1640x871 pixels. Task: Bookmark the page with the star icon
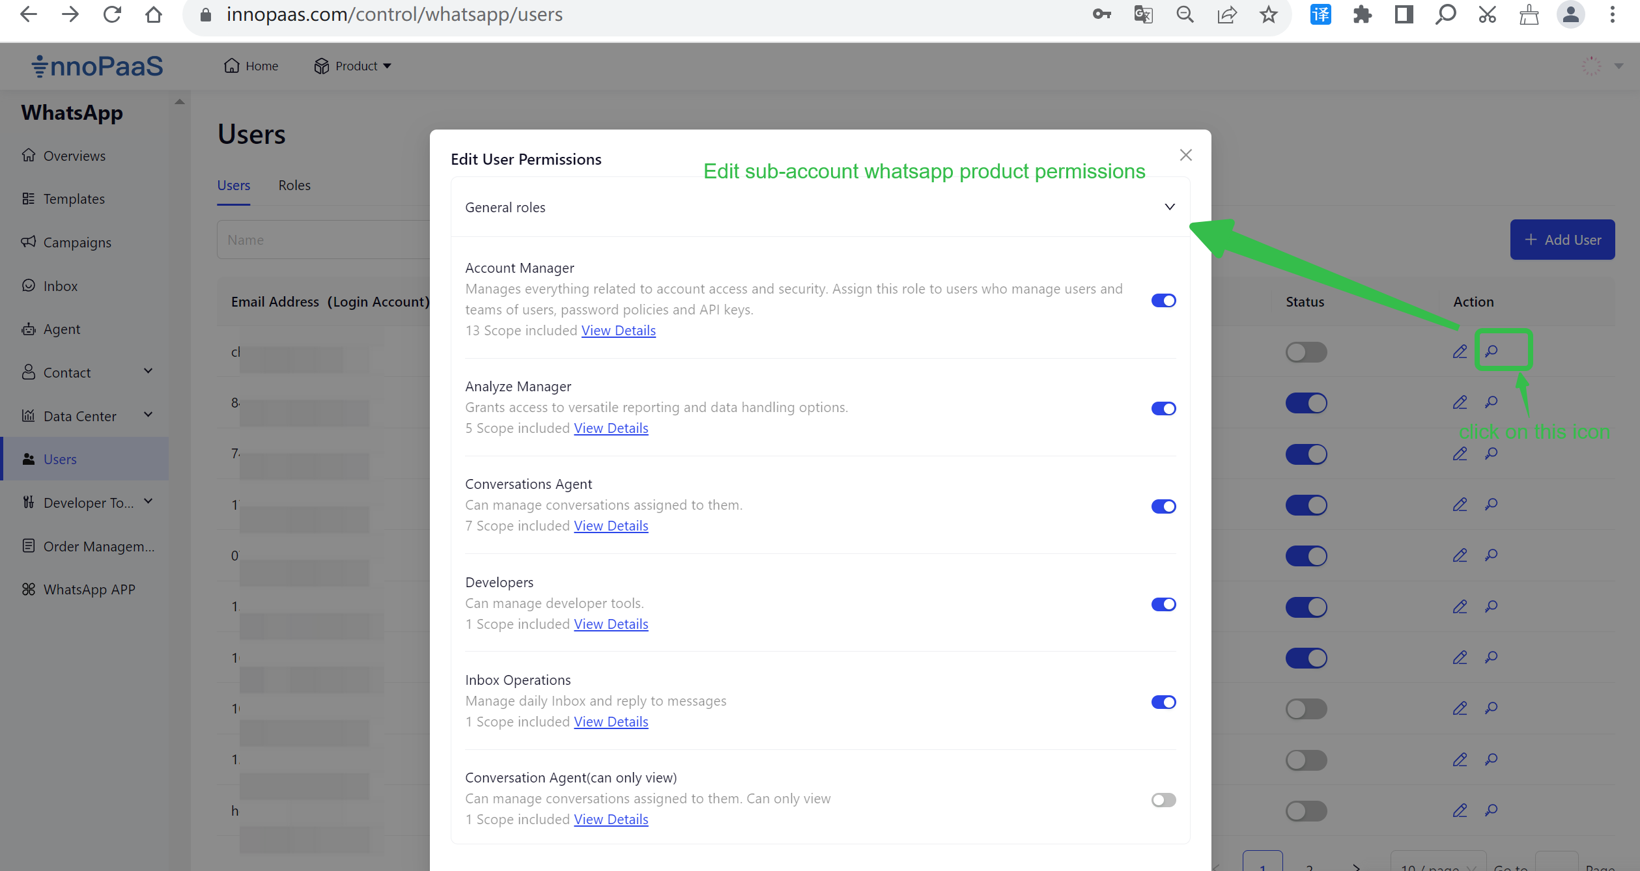tap(1268, 14)
